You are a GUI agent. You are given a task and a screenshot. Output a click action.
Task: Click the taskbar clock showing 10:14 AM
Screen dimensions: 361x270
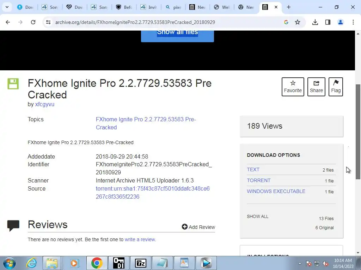pos(343,263)
